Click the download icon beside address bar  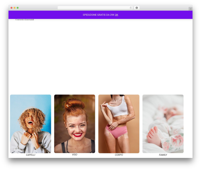pos(137,8)
